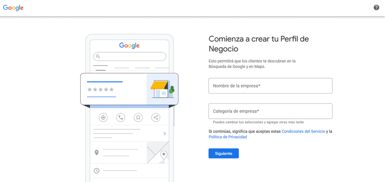Click the storefront icon in illustration card
Screen dimensions: 385x182
[x=162, y=89]
